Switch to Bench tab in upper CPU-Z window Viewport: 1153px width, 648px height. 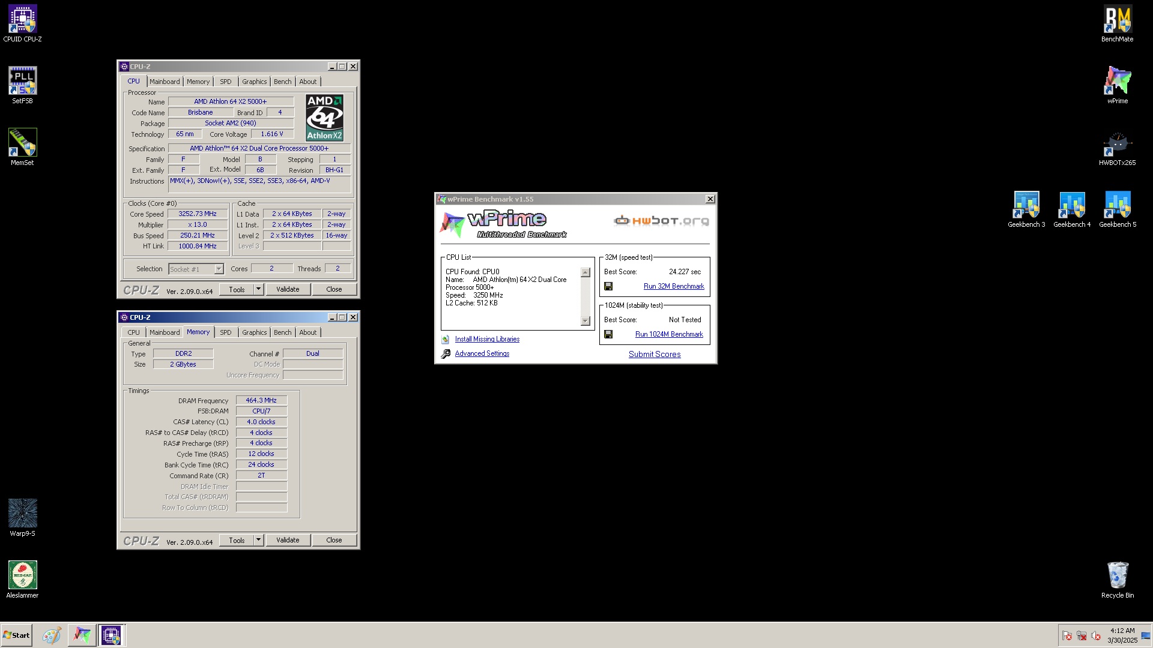(x=283, y=82)
